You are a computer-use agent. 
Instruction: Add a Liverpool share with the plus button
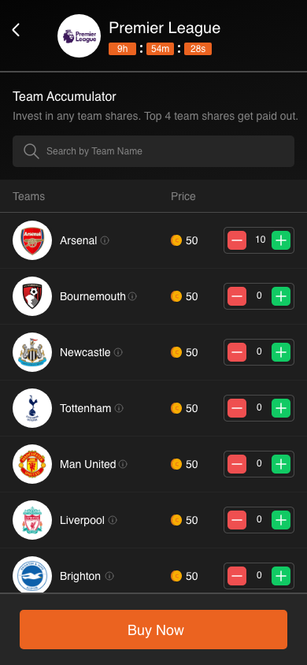click(x=281, y=520)
